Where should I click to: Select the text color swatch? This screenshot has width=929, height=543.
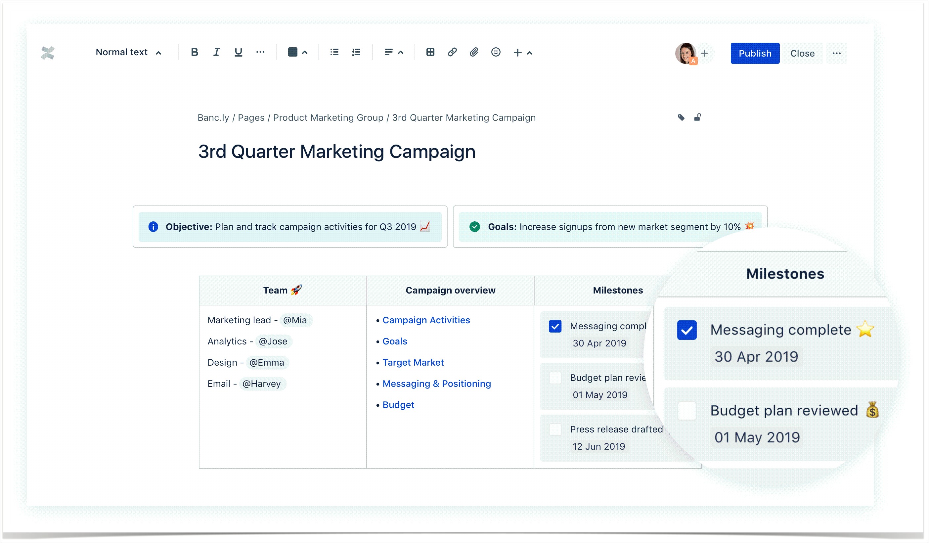point(293,52)
